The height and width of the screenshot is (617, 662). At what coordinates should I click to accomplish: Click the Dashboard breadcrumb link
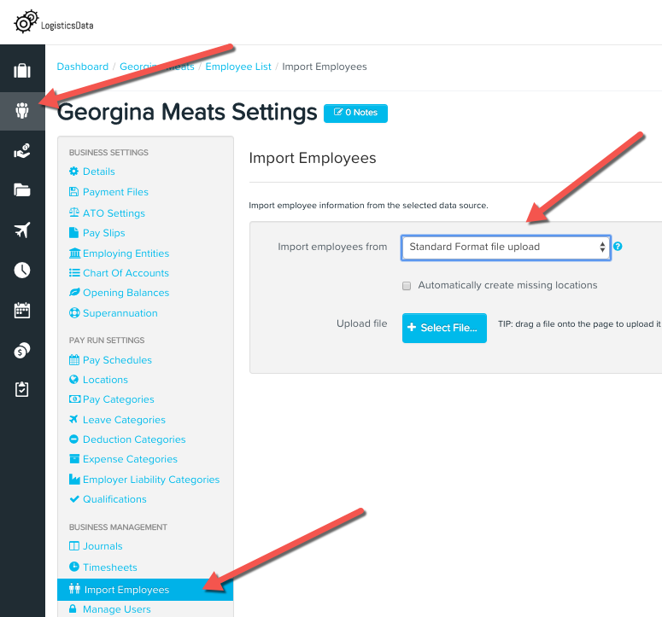click(x=83, y=67)
